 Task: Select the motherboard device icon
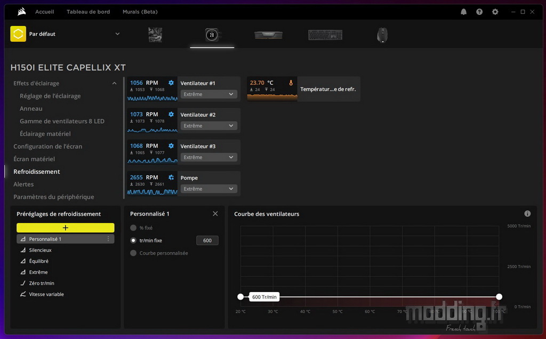click(155, 35)
